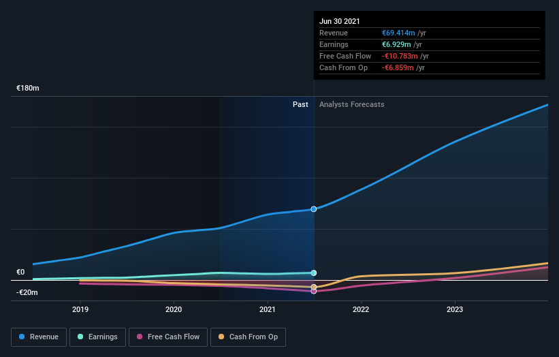Click the €6.929m earnings value in tooltip

click(x=396, y=44)
